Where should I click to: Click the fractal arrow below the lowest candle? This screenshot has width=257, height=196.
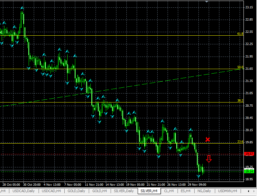199,176
